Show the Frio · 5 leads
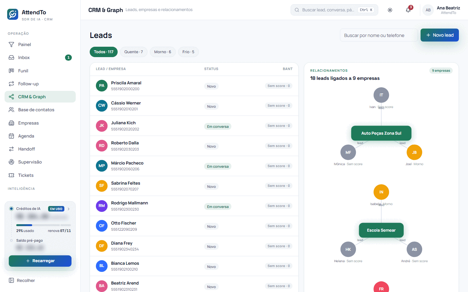 (x=188, y=52)
